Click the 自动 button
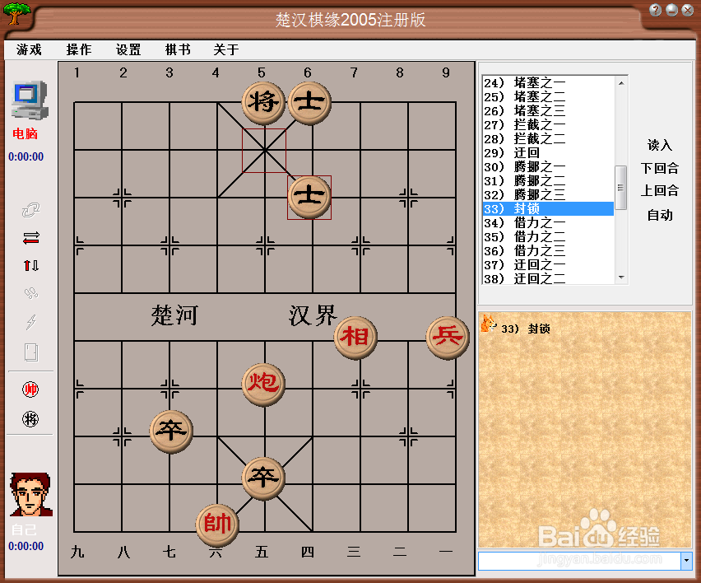The height and width of the screenshot is (583, 701). click(x=659, y=215)
